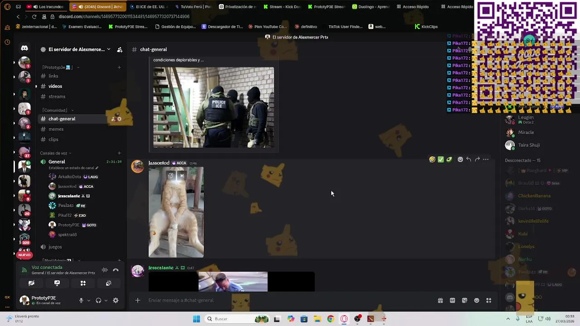React with green check mark emoji
Screen dimensions: 580x326
[x=440, y=159]
